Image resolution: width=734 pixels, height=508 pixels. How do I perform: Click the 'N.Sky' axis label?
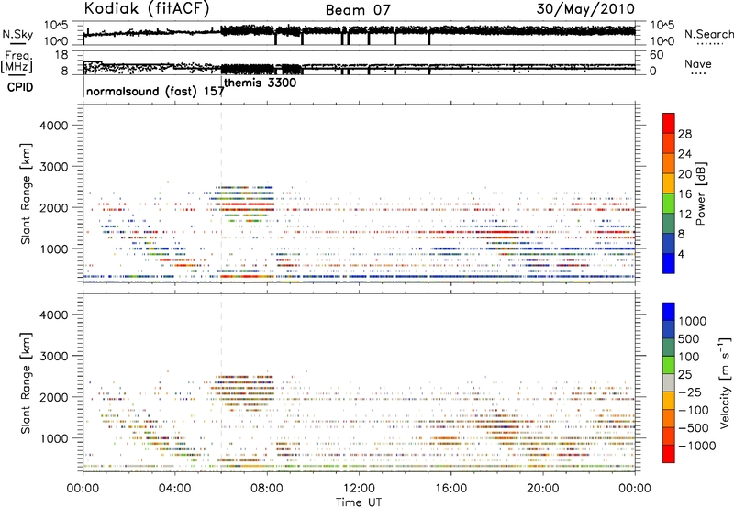click(17, 34)
